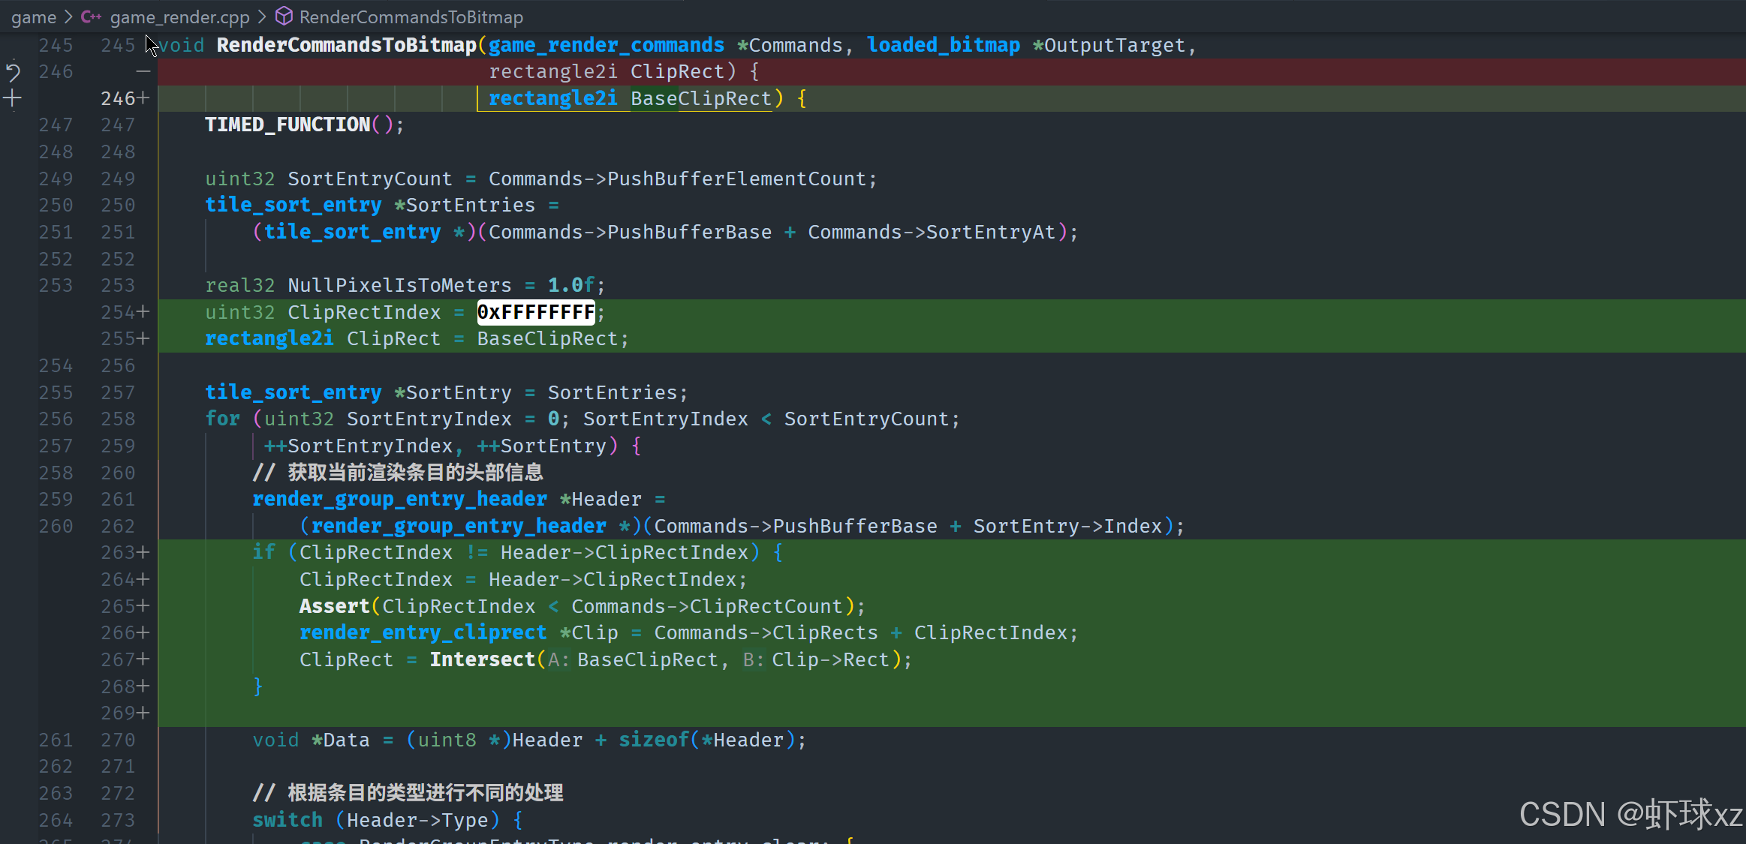1746x844 pixels.
Task: Click the stage change plus icon in gutter
Action: point(13,98)
